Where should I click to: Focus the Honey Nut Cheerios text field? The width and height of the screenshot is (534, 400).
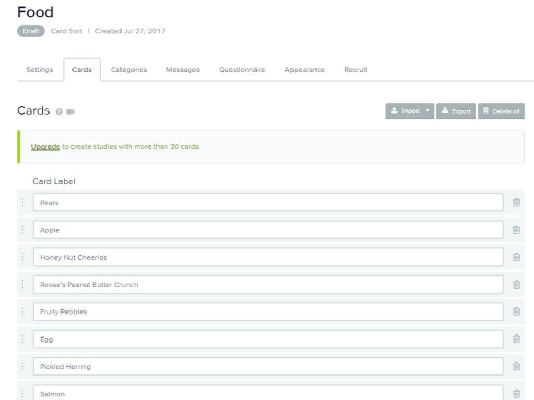269,257
